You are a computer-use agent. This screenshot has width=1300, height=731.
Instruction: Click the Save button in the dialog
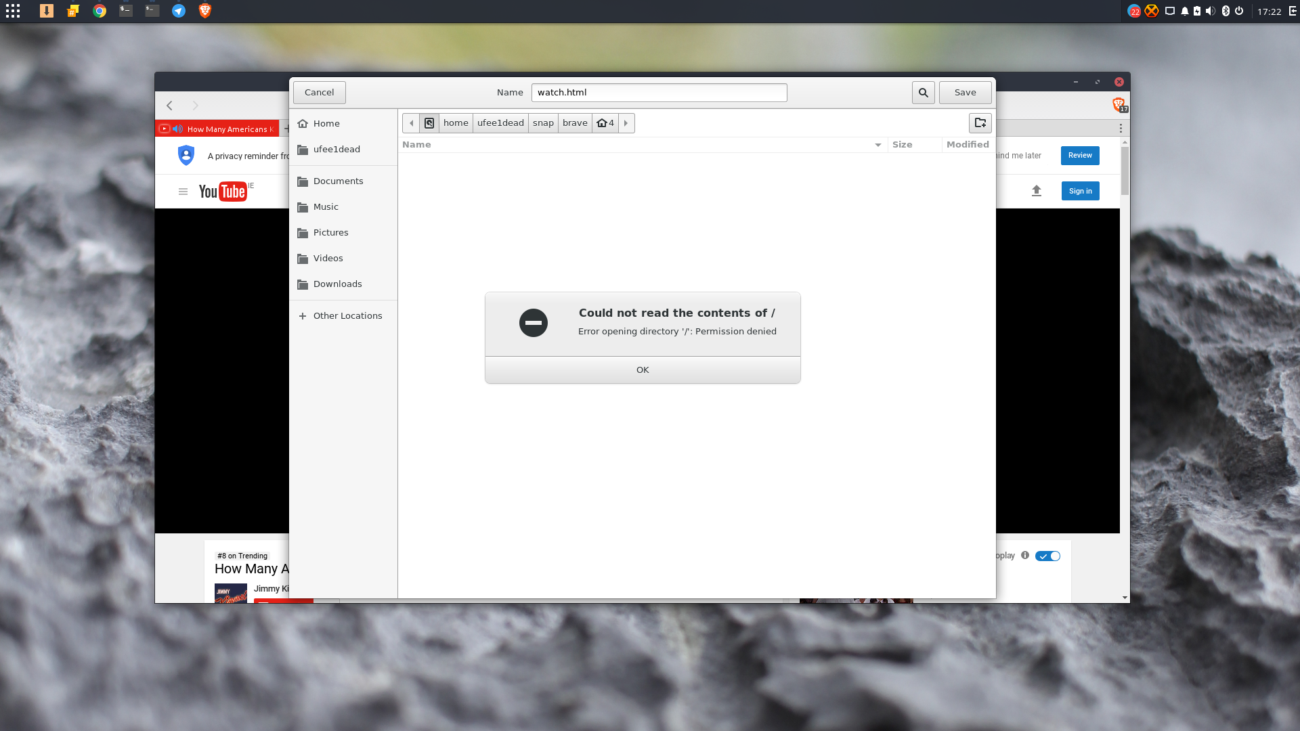965,93
